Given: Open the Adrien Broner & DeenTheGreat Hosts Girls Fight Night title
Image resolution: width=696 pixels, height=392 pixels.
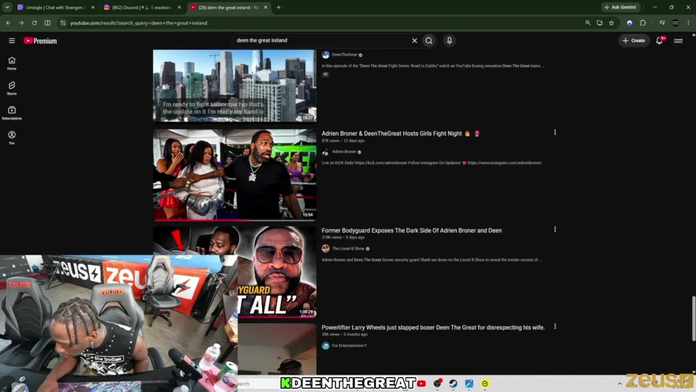Looking at the screenshot, I should 391,133.
